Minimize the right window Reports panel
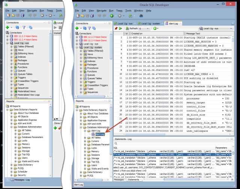 tap(110, 101)
